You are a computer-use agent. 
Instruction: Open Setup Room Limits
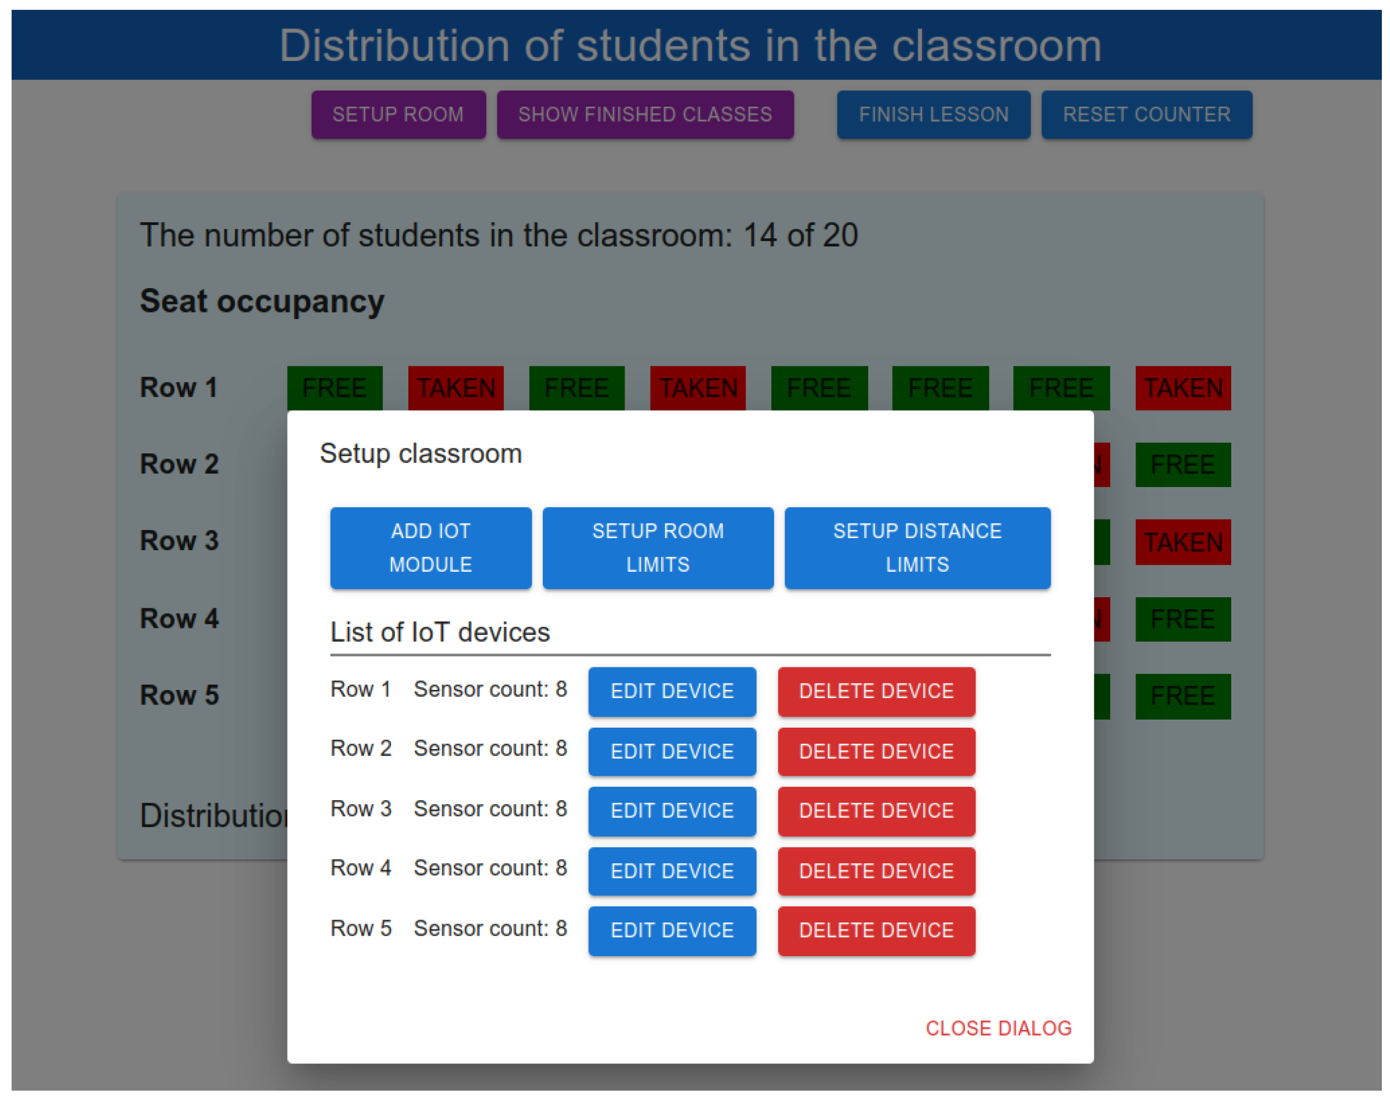pyautogui.click(x=658, y=548)
